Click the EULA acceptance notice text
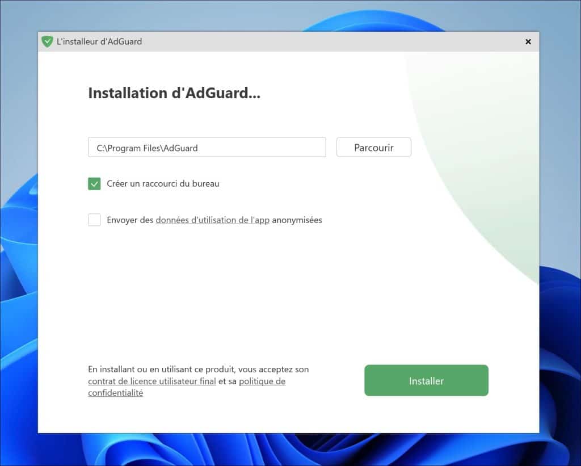Screen dimensions: 581x466 [197, 370]
